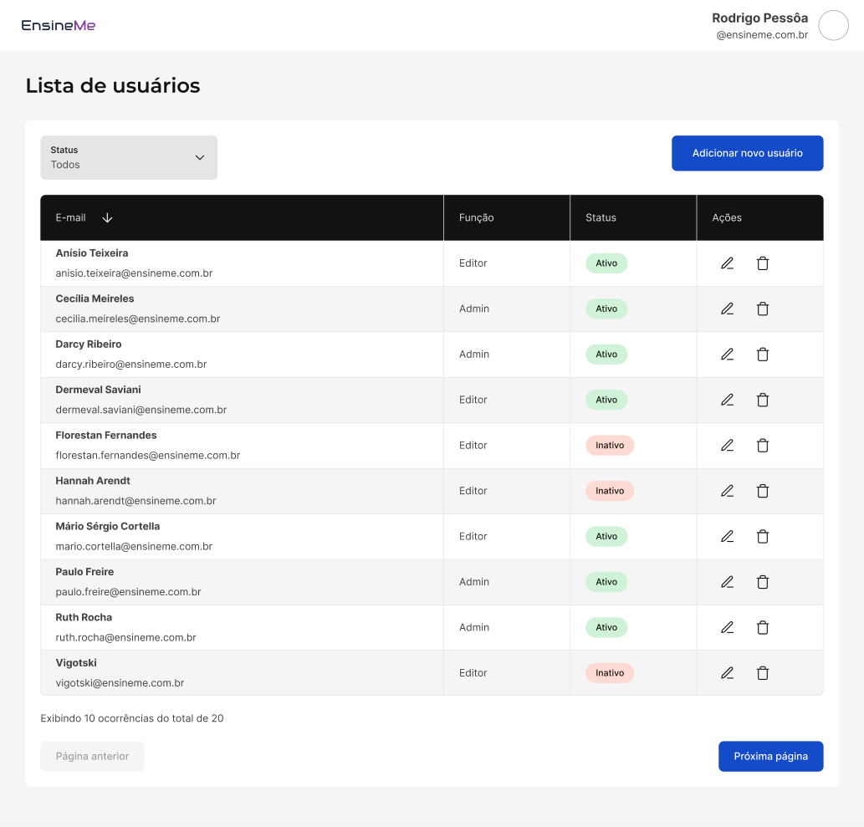This screenshot has width=864, height=827.
Task: Click the Função column header
Action: (477, 217)
